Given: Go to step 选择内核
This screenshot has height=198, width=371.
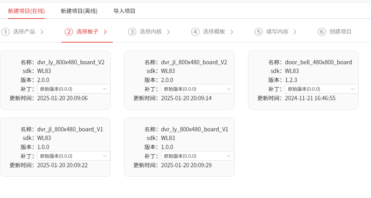Looking at the screenshot, I should 151,32.
